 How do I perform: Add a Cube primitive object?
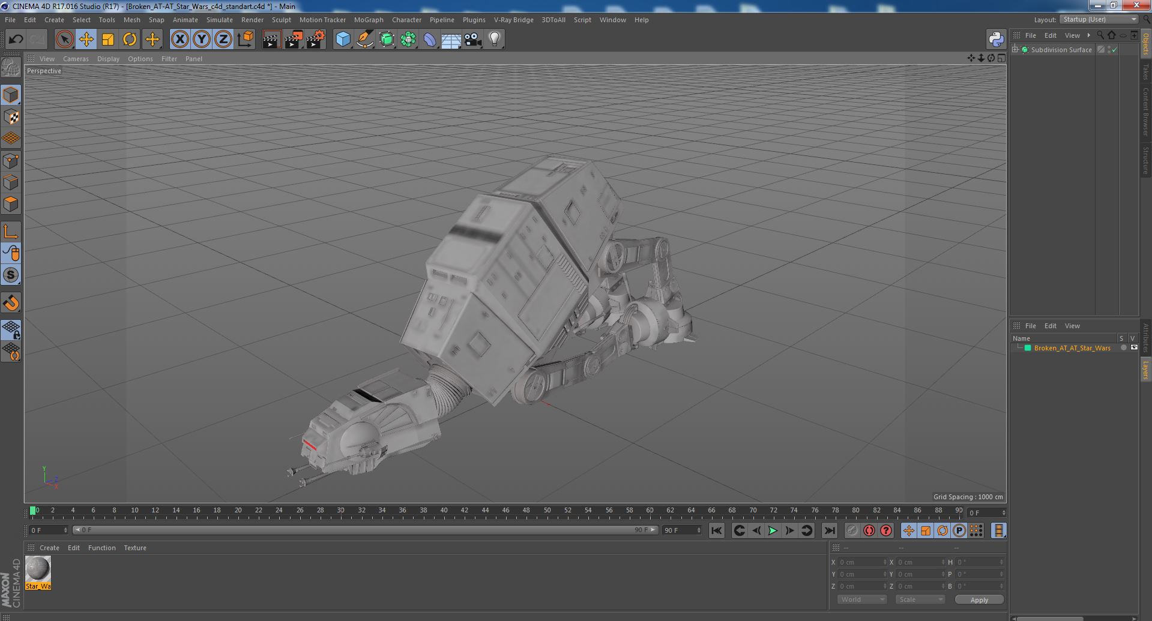[x=343, y=40]
